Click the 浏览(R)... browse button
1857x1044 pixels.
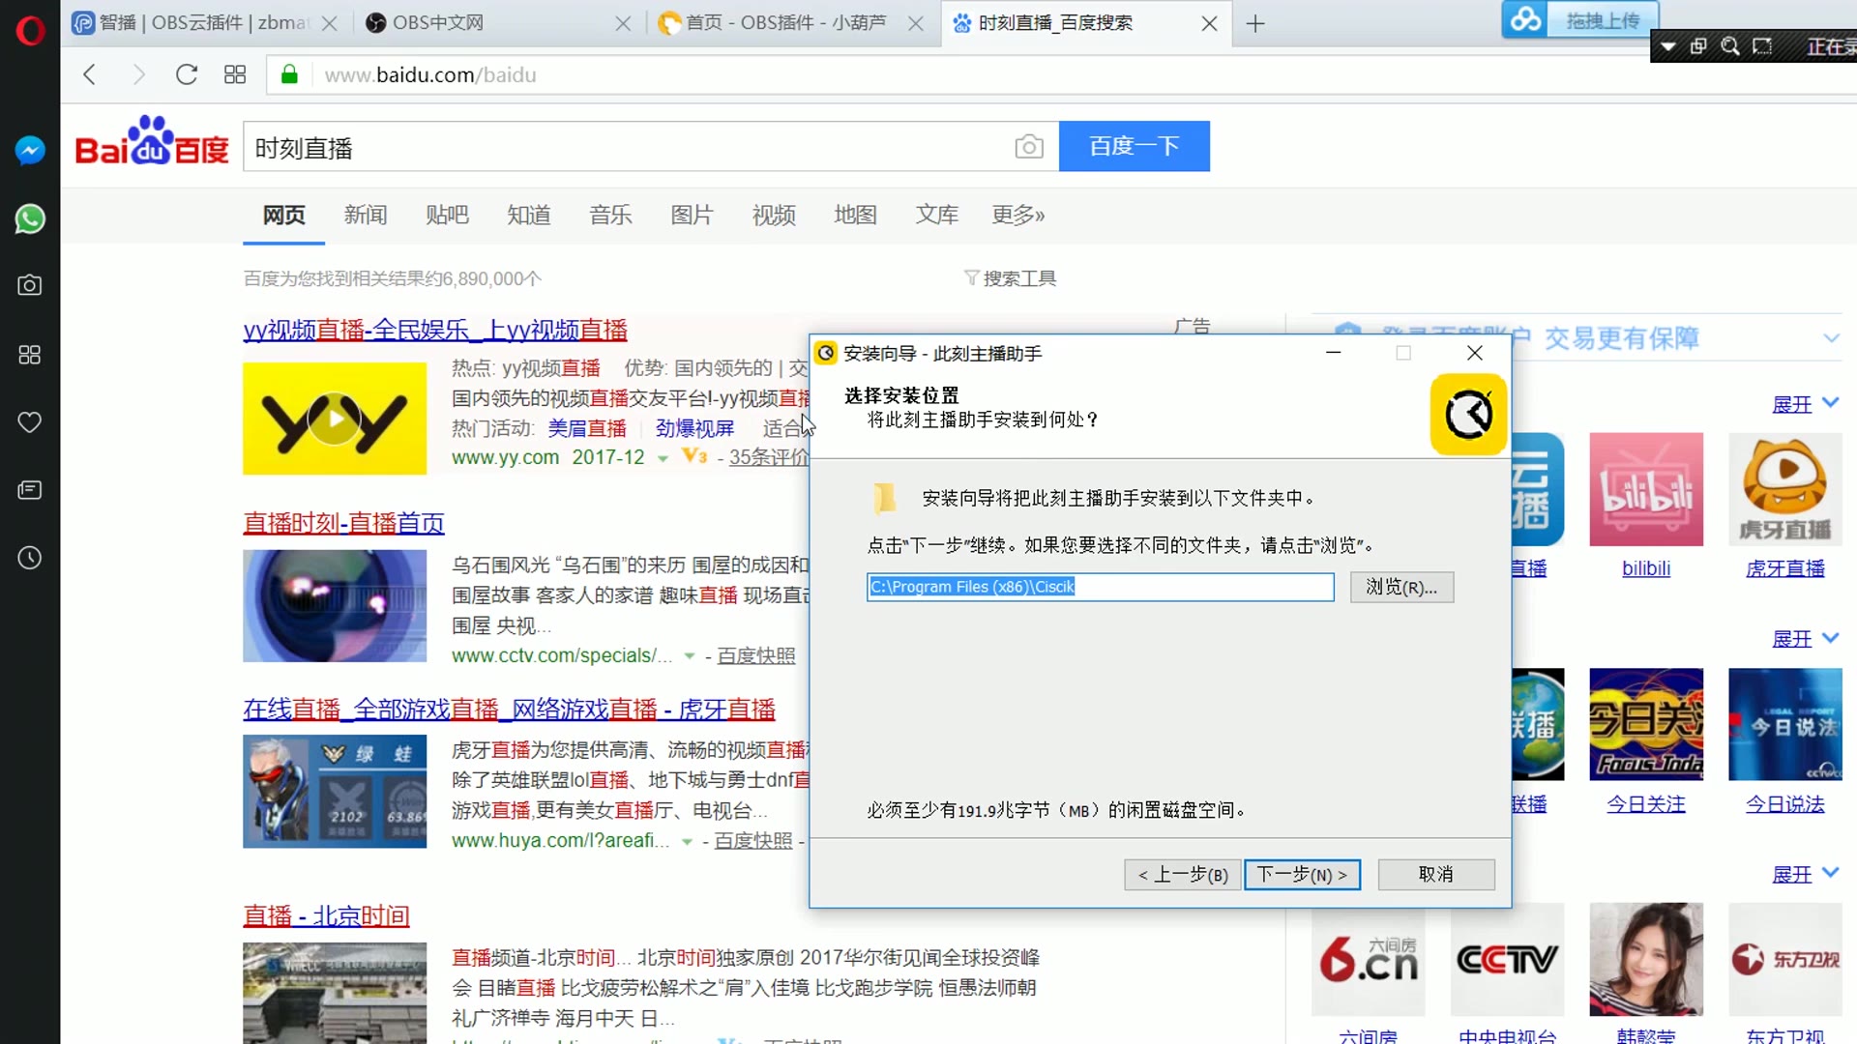pyautogui.click(x=1401, y=587)
